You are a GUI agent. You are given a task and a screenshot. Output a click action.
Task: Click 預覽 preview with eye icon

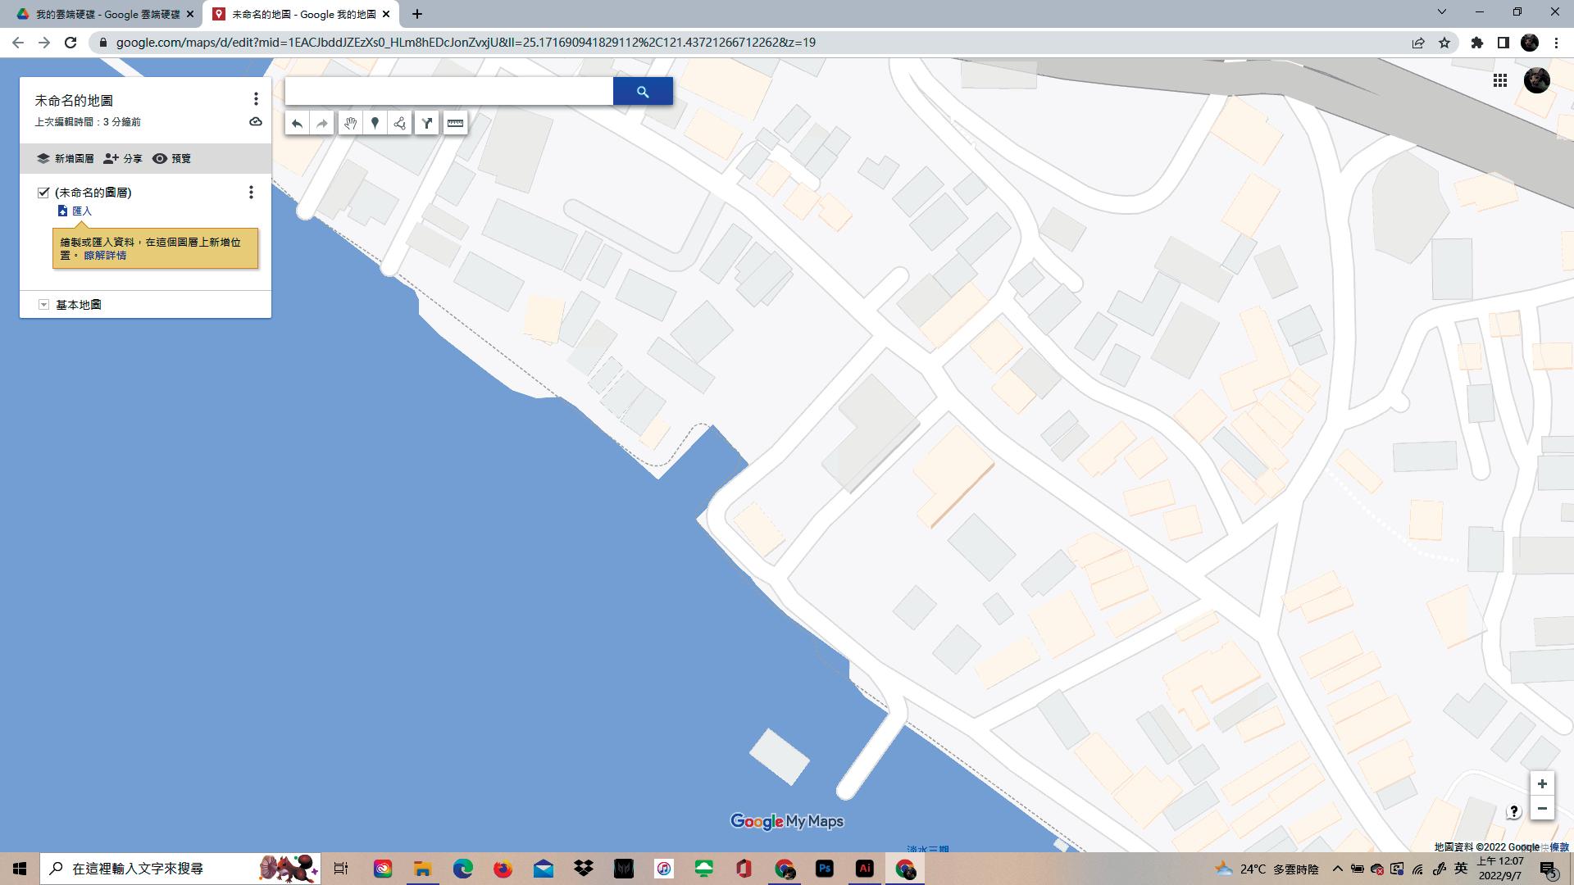click(172, 158)
